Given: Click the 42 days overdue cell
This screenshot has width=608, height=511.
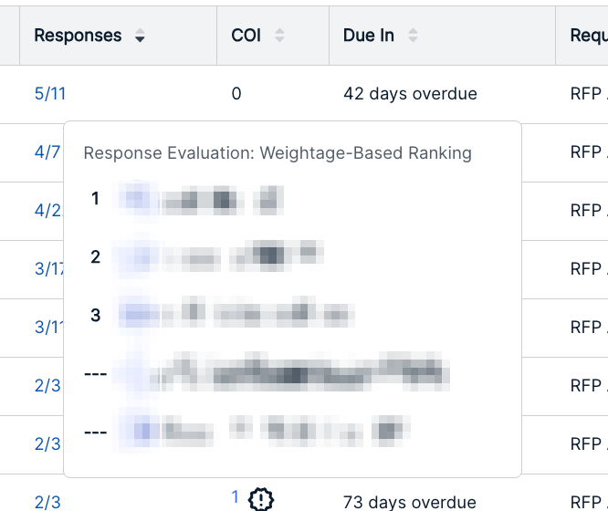Looking at the screenshot, I should pos(410,94).
